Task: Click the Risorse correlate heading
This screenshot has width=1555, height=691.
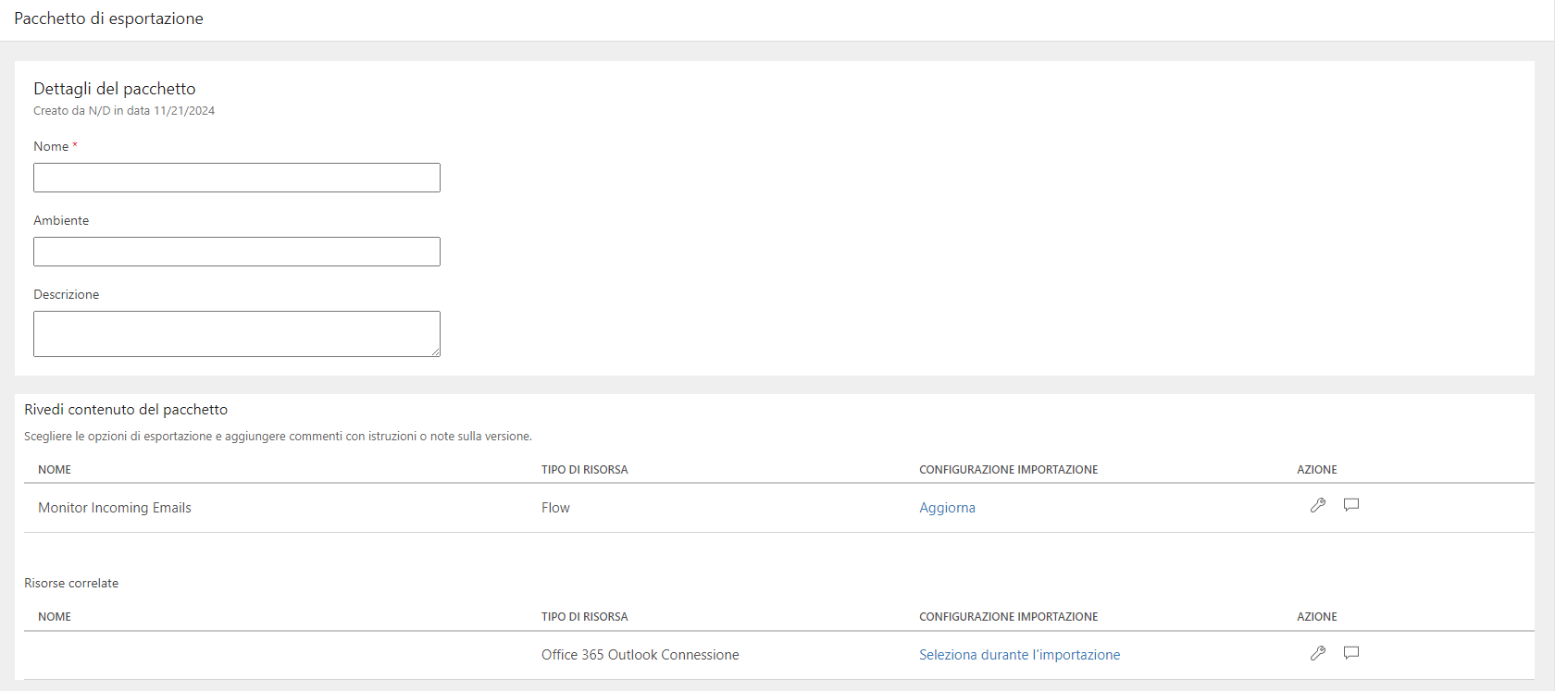Action: [x=71, y=584]
